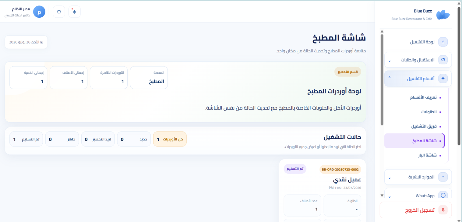Click the sidebar scrollbar up arrow
The image size is (462, 222).
click(382, 31)
